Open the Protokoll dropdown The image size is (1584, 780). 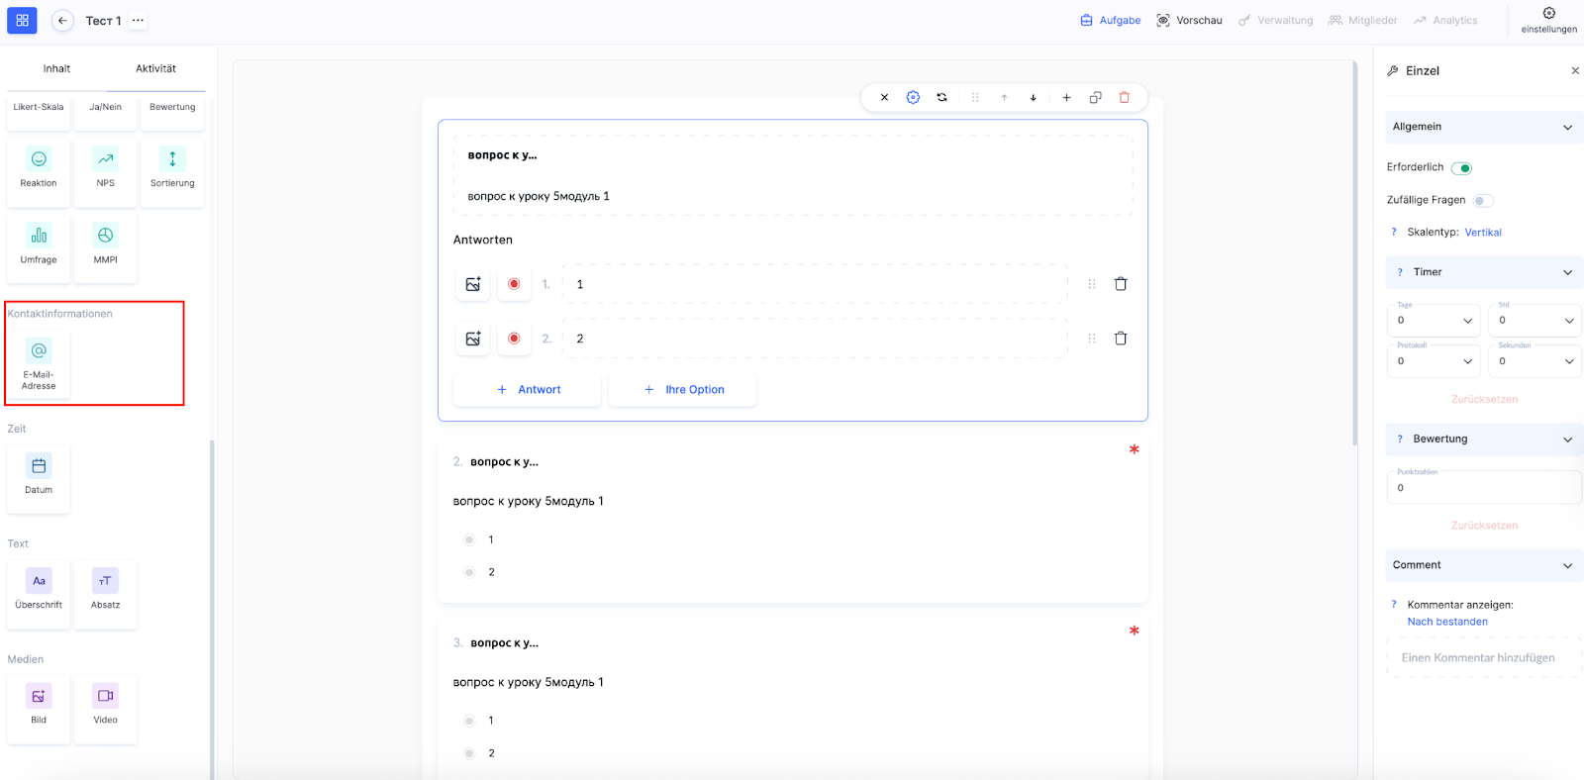click(x=1434, y=361)
